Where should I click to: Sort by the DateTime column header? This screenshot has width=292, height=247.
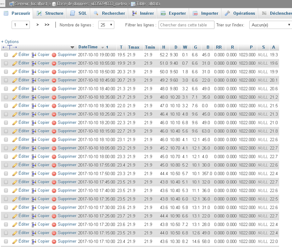point(88,47)
